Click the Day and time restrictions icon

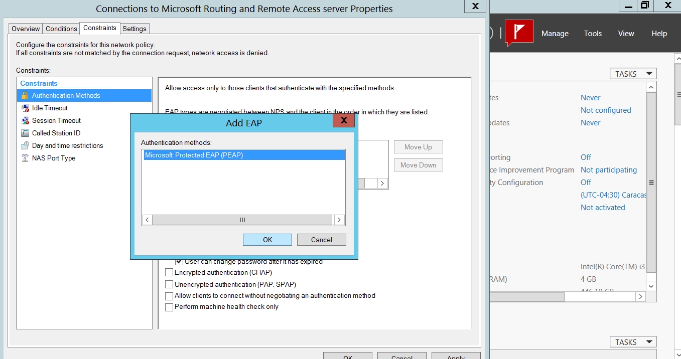pyautogui.click(x=25, y=145)
